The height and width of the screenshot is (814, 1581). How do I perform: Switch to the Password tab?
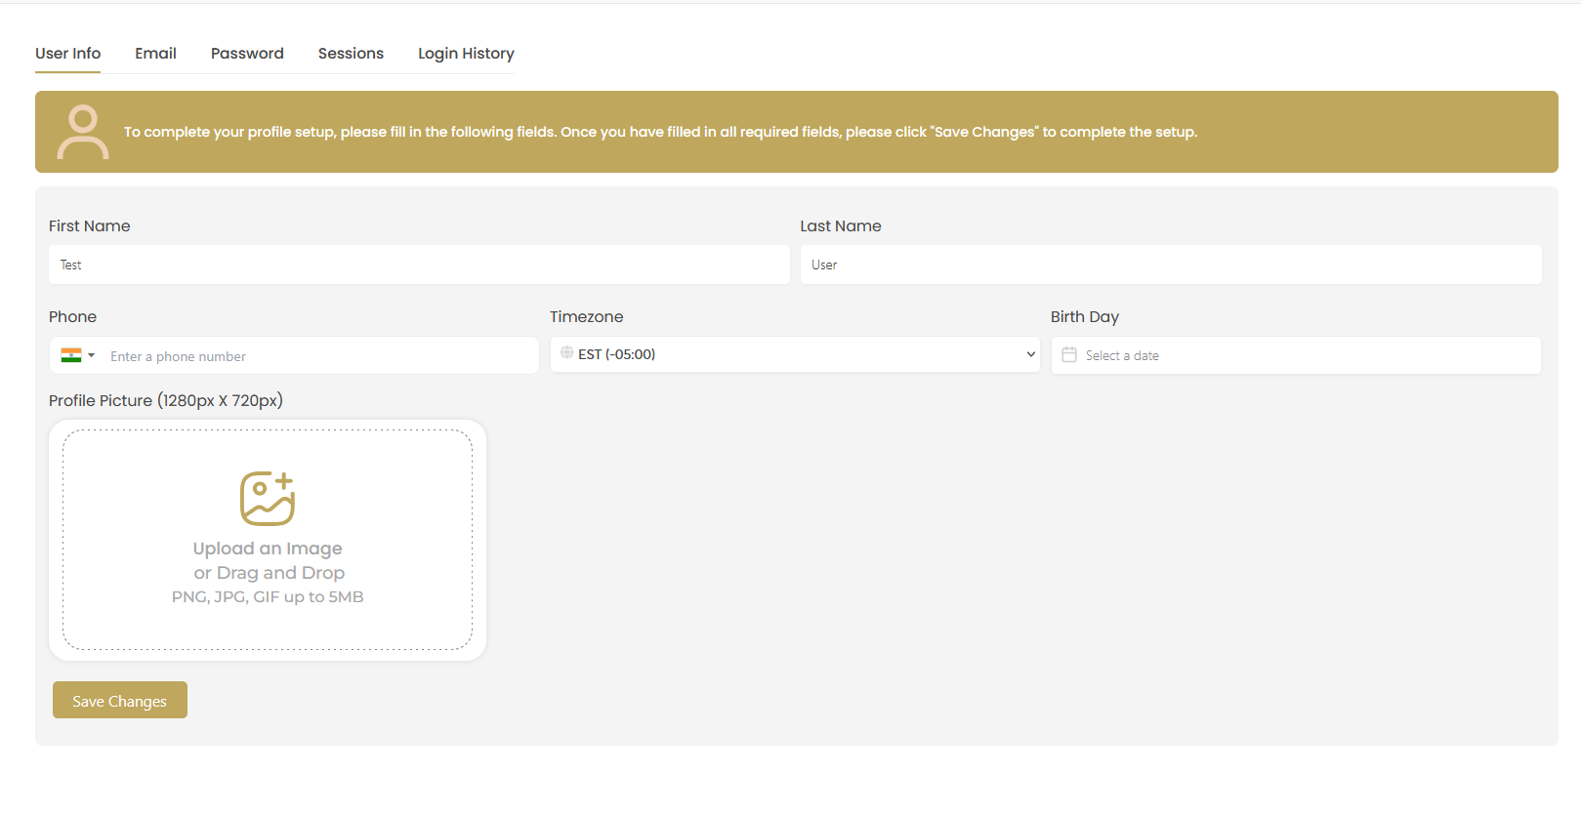tap(247, 54)
